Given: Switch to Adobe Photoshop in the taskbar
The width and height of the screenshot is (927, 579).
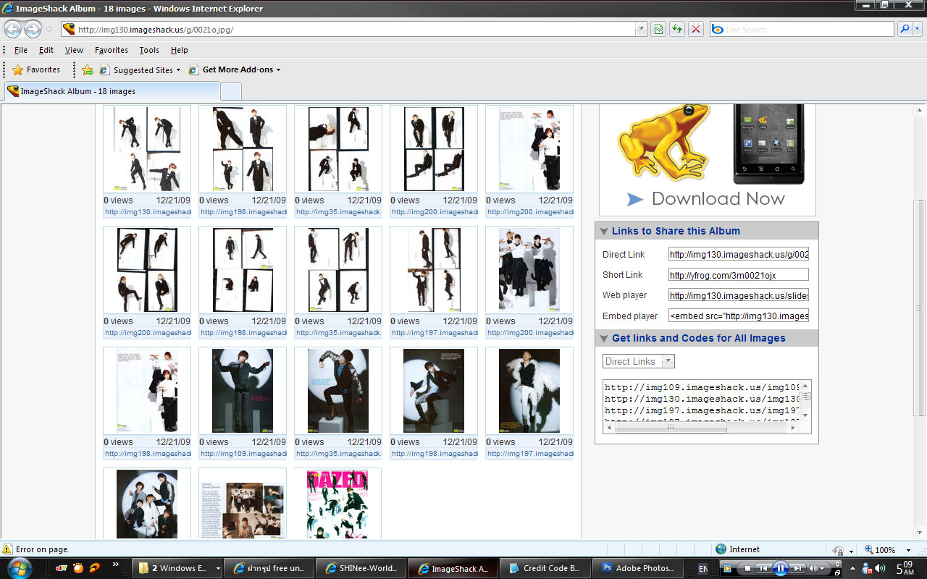Looking at the screenshot, I should (x=638, y=568).
